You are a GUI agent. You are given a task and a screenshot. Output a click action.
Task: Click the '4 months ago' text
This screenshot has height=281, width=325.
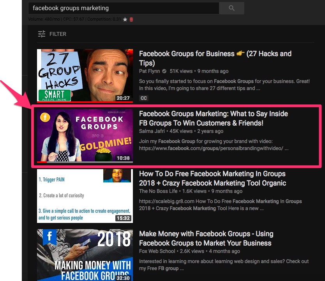[x=224, y=251]
